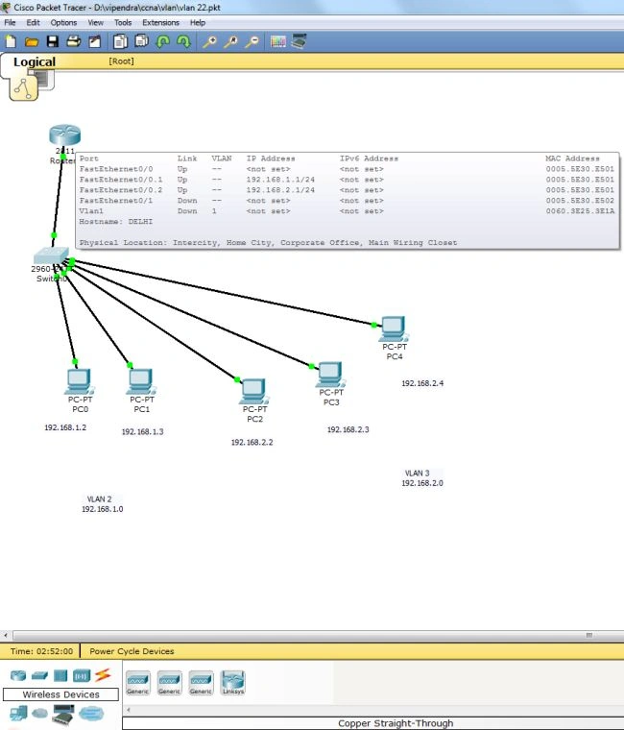This screenshot has height=730, width=624.
Task: Reset zoom with the middle magnifier
Action: point(230,42)
